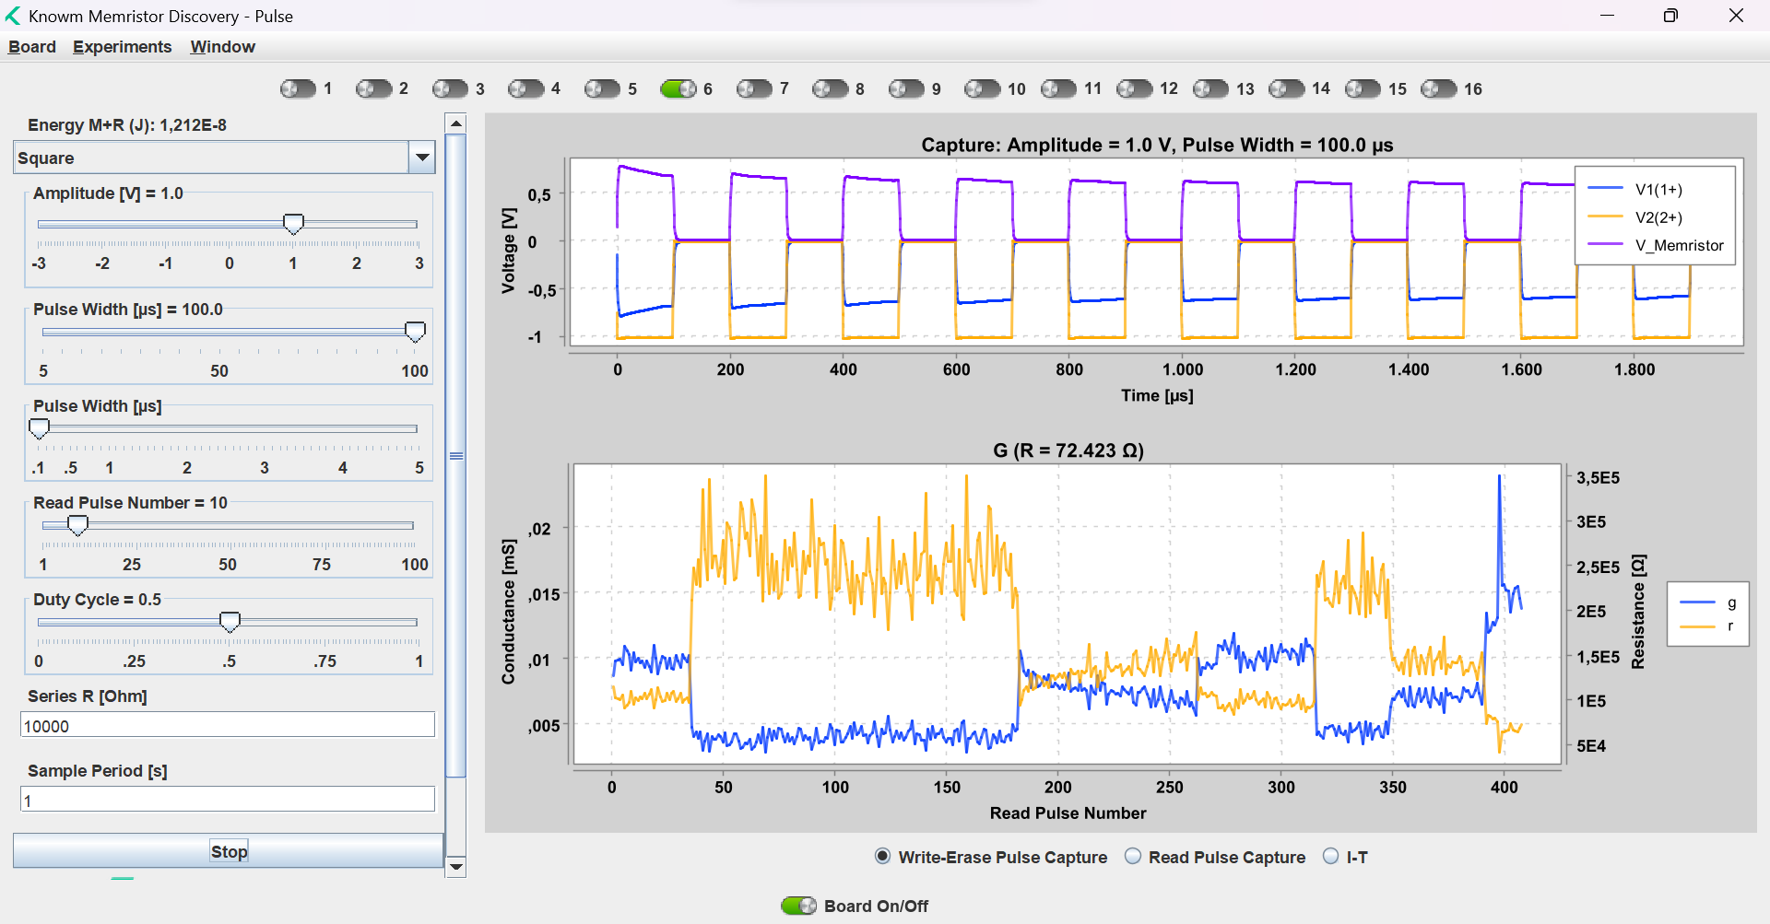1770x924 pixels.
Task: Enable memristor channel 16 switch
Action: coord(1438,89)
